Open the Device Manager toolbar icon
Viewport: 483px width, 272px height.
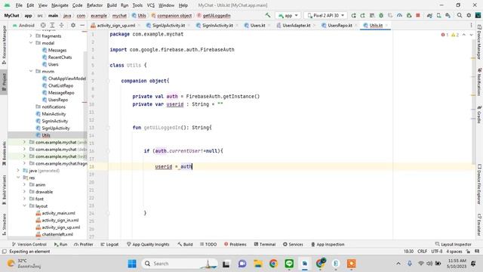pos(438,15)
